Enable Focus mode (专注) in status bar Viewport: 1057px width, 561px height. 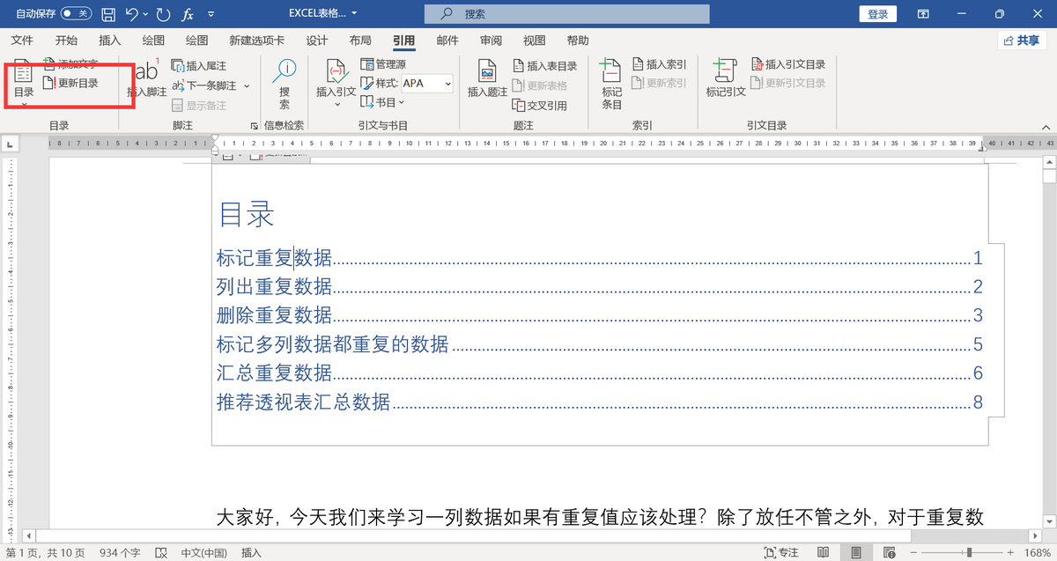[x=781, y=552]
